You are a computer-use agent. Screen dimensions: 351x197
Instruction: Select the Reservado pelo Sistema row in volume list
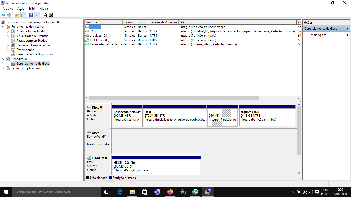193,44
